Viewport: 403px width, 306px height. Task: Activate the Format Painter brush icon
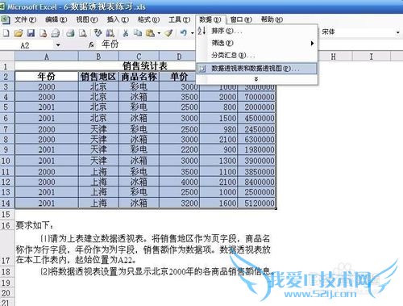[168, 33]
